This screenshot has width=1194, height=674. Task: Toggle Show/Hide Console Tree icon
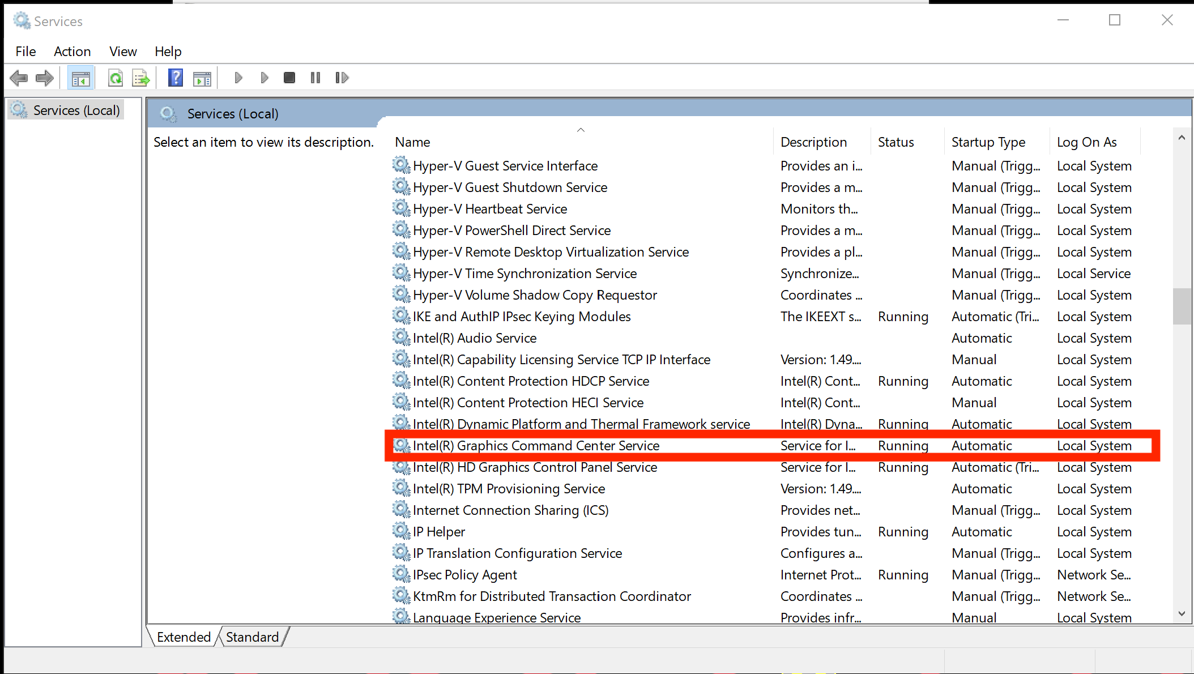coord(80,78)
